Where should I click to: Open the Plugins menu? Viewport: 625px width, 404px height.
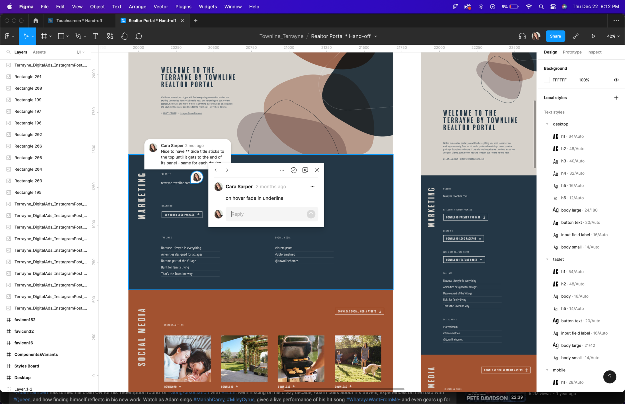click(x=183, y=6)
